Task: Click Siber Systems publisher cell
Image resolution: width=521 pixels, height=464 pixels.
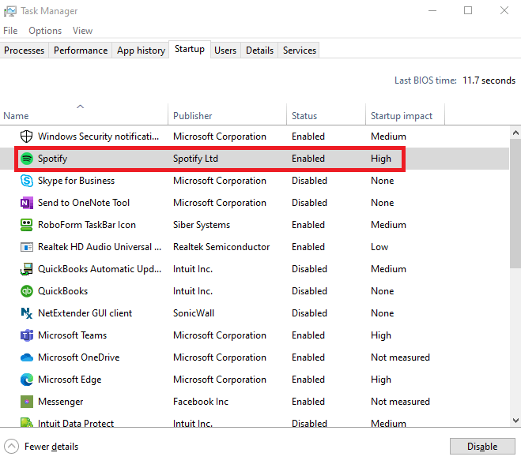Action: tap(202, 225)
